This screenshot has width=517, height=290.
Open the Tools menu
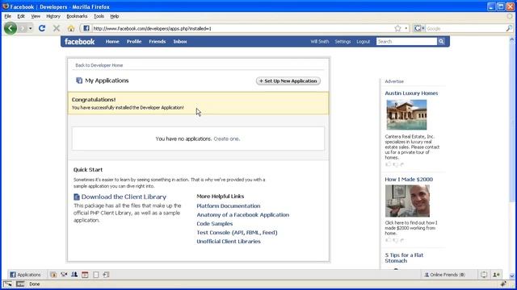click(99, 16)
